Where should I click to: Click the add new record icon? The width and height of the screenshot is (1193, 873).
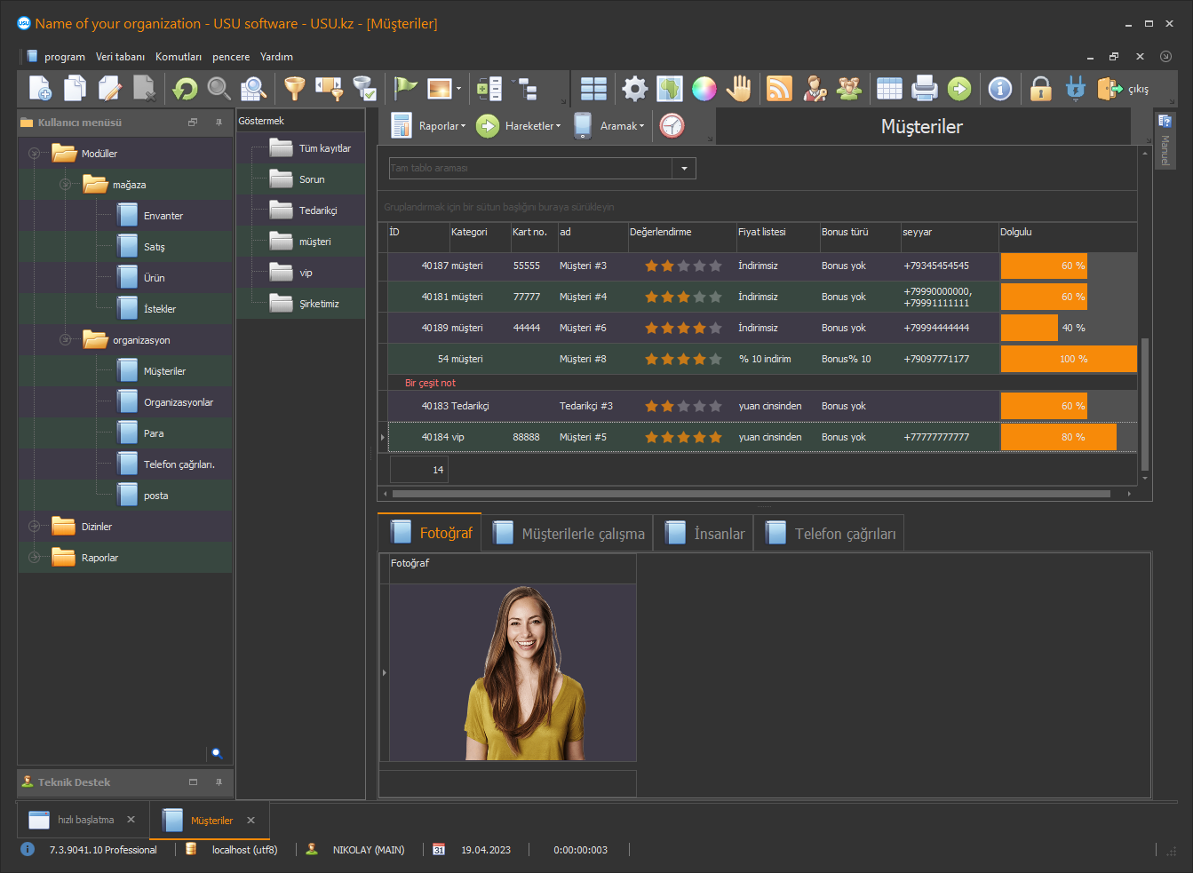click(41, 89)
